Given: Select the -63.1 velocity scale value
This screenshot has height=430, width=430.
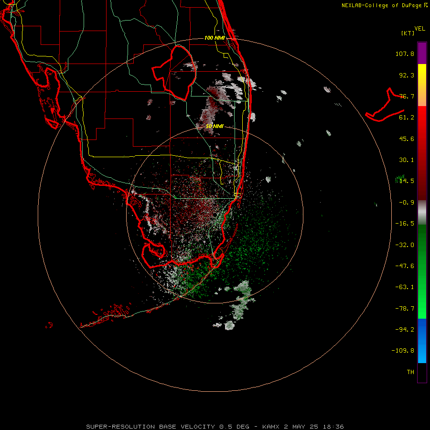Looking at the screenshot, I should pos(405,287).
